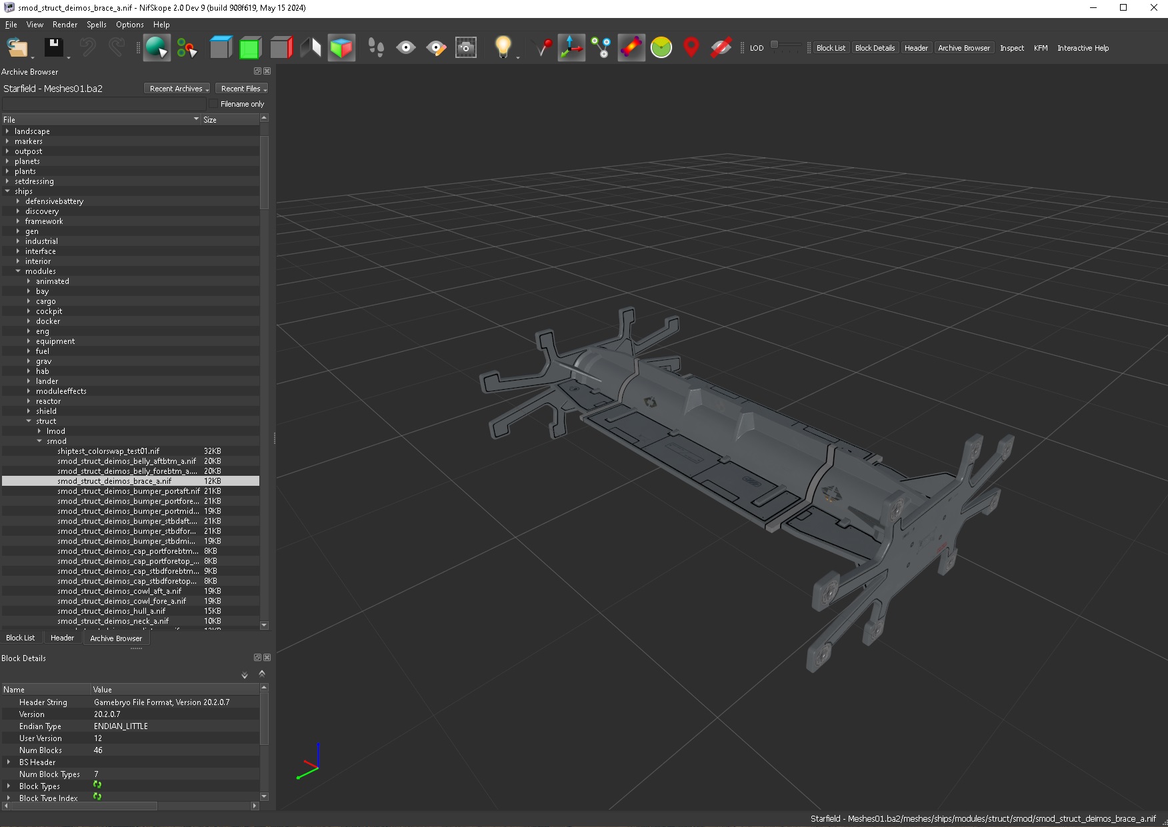Float the Archive Browser panel
This screenshot has height=827, width=1168.
click(x=257, y=71)
